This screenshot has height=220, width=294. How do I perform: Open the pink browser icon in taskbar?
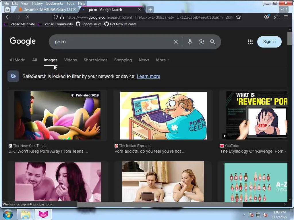pyautogui.click(x=43, y=214)
